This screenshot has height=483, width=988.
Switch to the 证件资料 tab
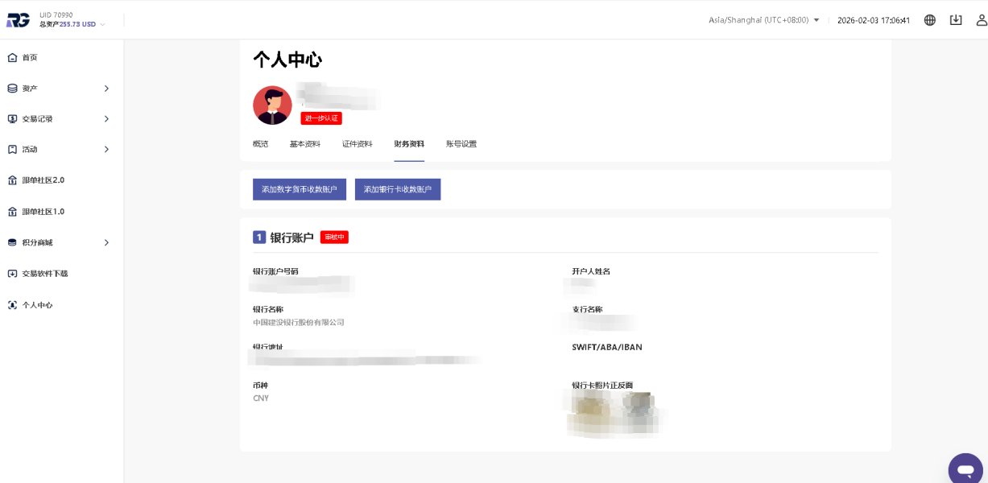pos(358,144)
